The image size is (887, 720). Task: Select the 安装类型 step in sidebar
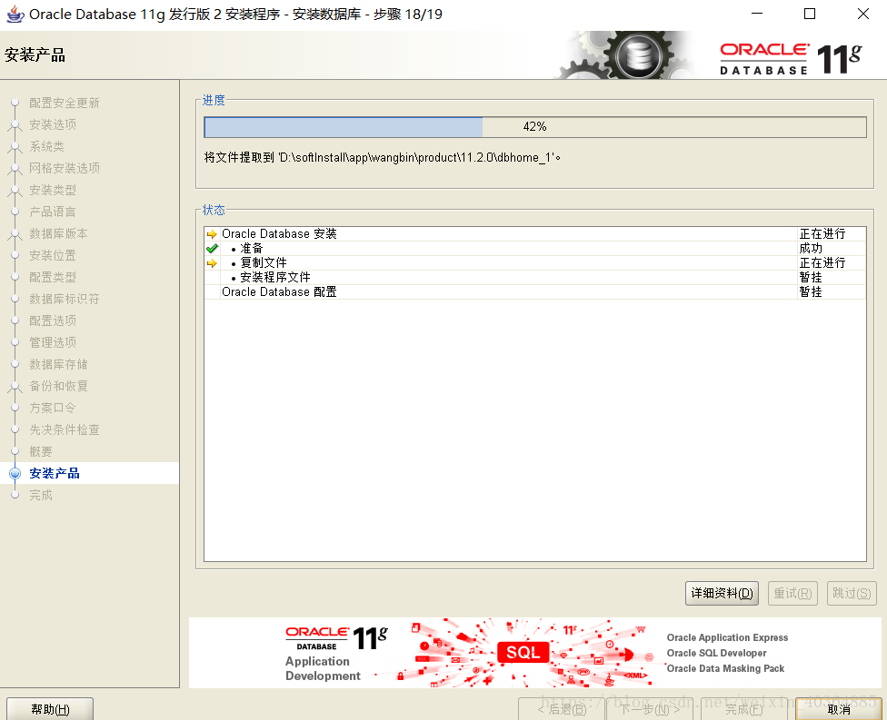pos(53,190)
